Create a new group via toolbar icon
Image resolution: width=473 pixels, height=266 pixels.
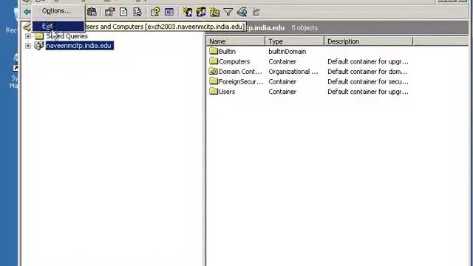click(201, 12)
